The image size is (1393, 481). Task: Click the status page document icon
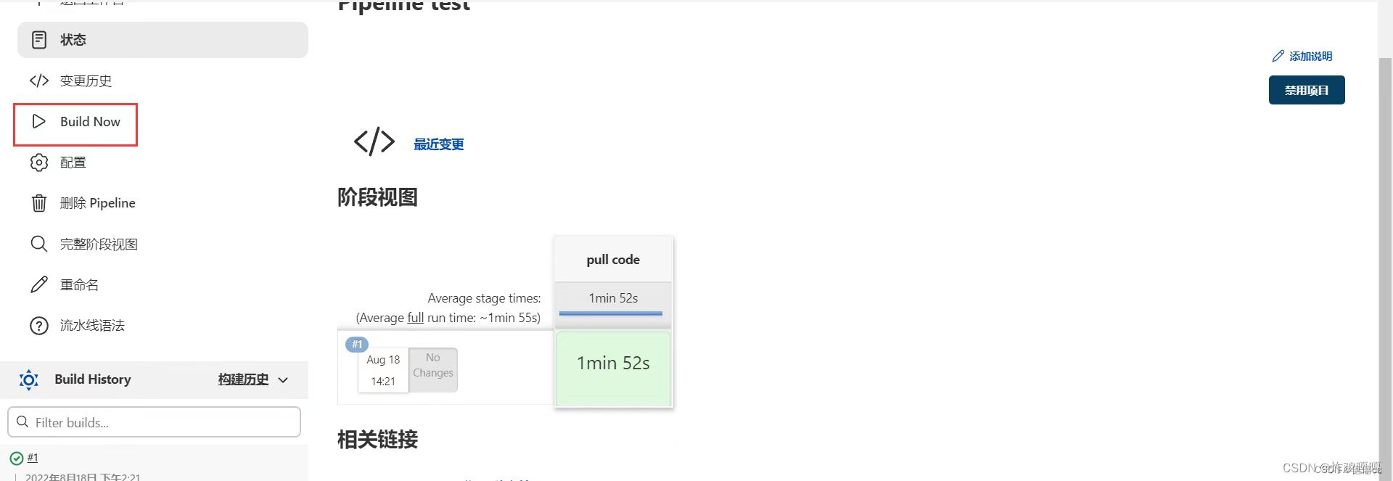pyautogui.click(x=39, y=40)
